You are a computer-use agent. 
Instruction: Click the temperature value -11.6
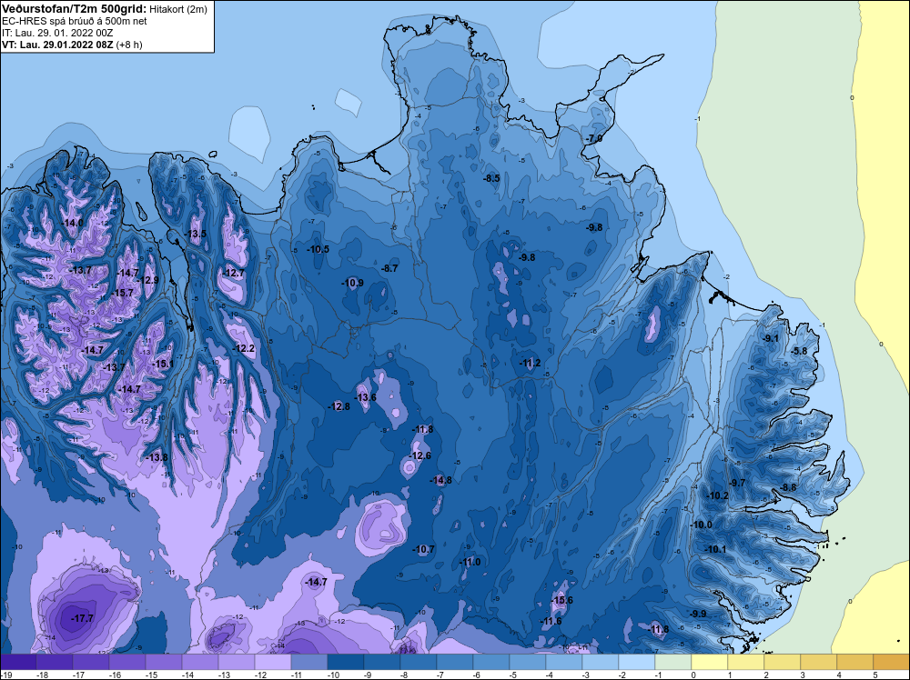pos(551,621)
